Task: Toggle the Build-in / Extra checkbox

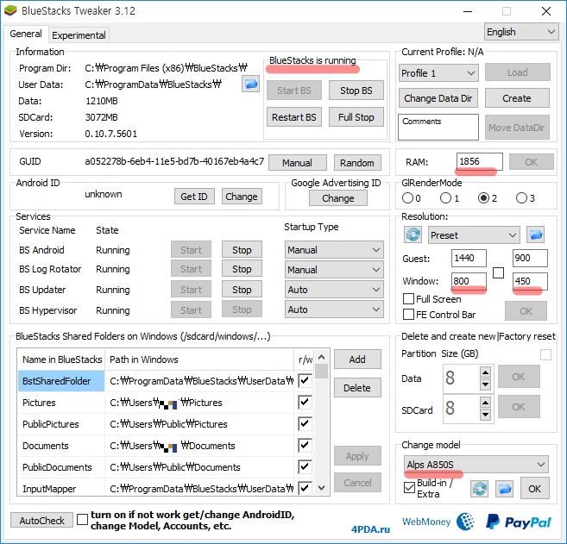Action: pos(409,488)
